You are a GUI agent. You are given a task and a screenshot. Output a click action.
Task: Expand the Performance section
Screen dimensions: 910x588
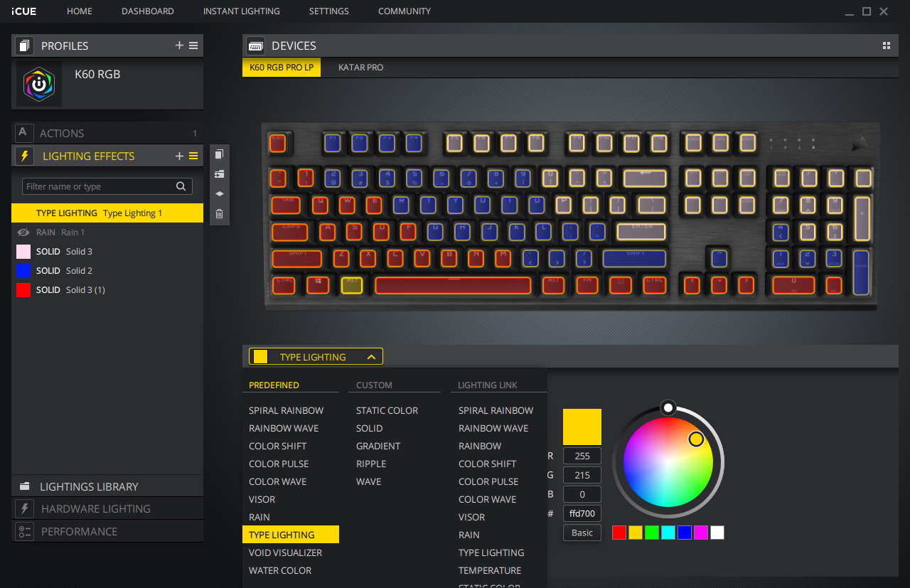pos(107,531)
